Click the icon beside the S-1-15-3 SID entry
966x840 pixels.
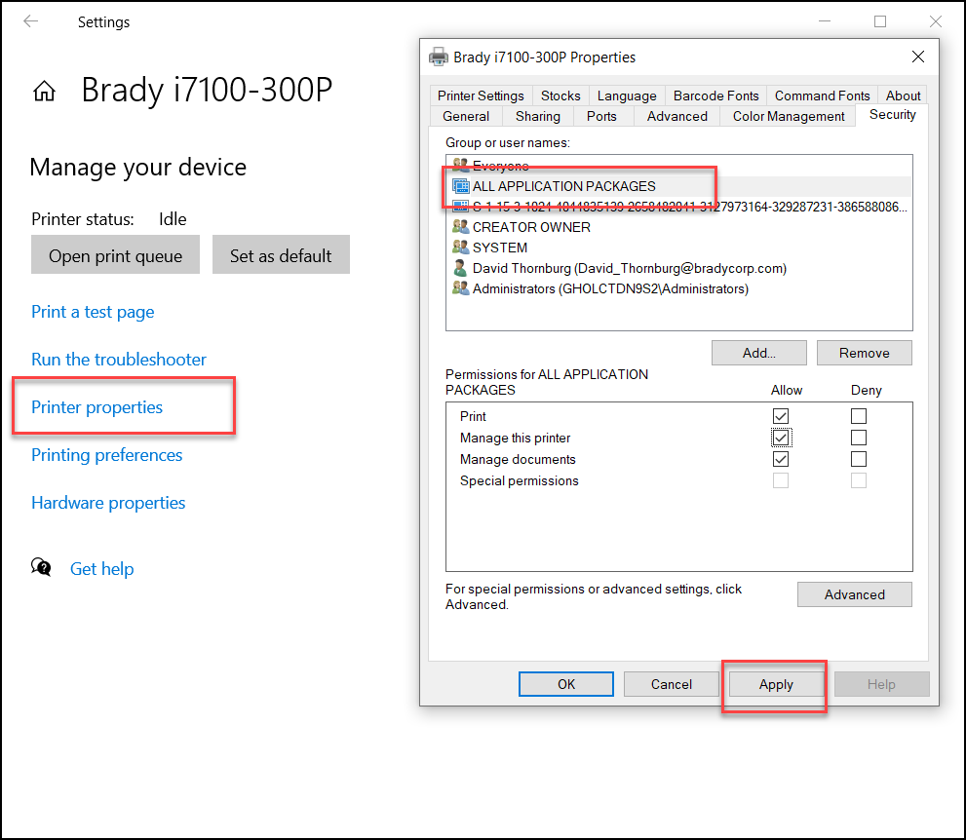[461, 206]
